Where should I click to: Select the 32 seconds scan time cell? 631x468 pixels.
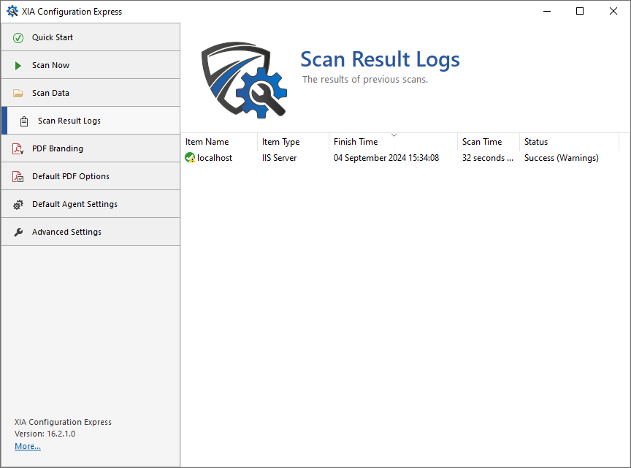(488, 158)
